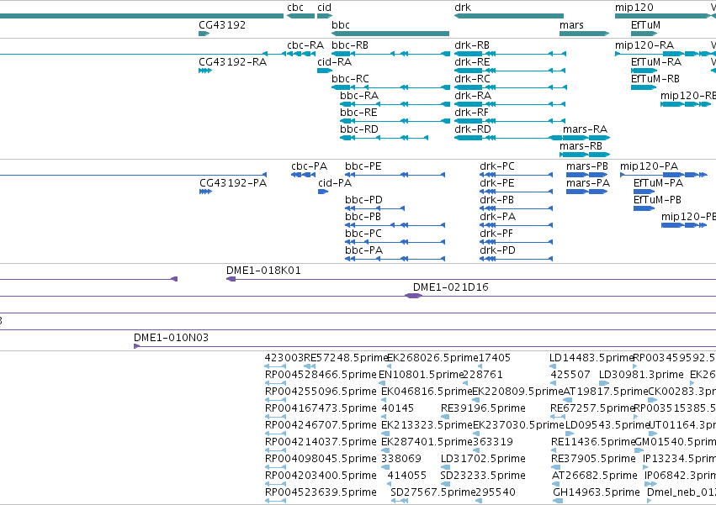The height and width of the screenshot is (505, 716).
Task: Open protein bbc-PA
Action: (363, 251)
